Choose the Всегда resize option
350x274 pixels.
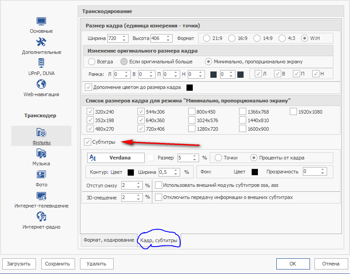point(92,62)
